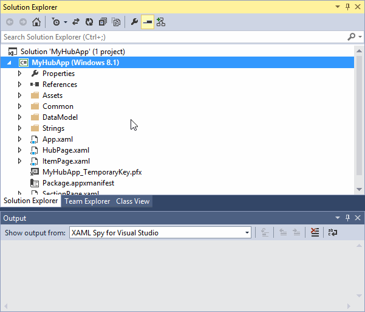365x312 pixels.
Task: Click Go to Next Message icon
Action: point(296,232)
